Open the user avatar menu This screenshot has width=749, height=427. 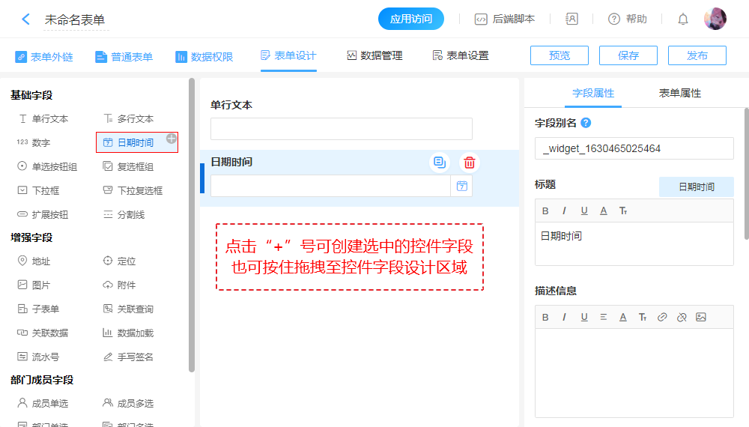coord(715,19)
